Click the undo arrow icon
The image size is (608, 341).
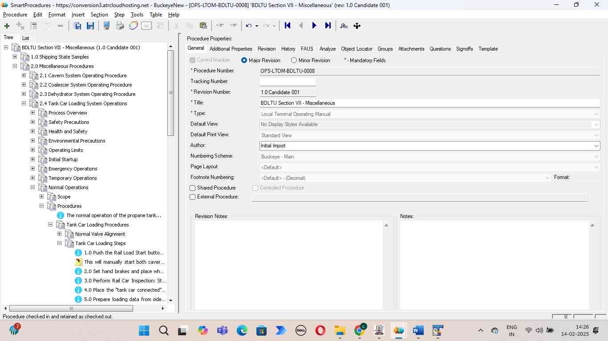[x=249, y=26]
